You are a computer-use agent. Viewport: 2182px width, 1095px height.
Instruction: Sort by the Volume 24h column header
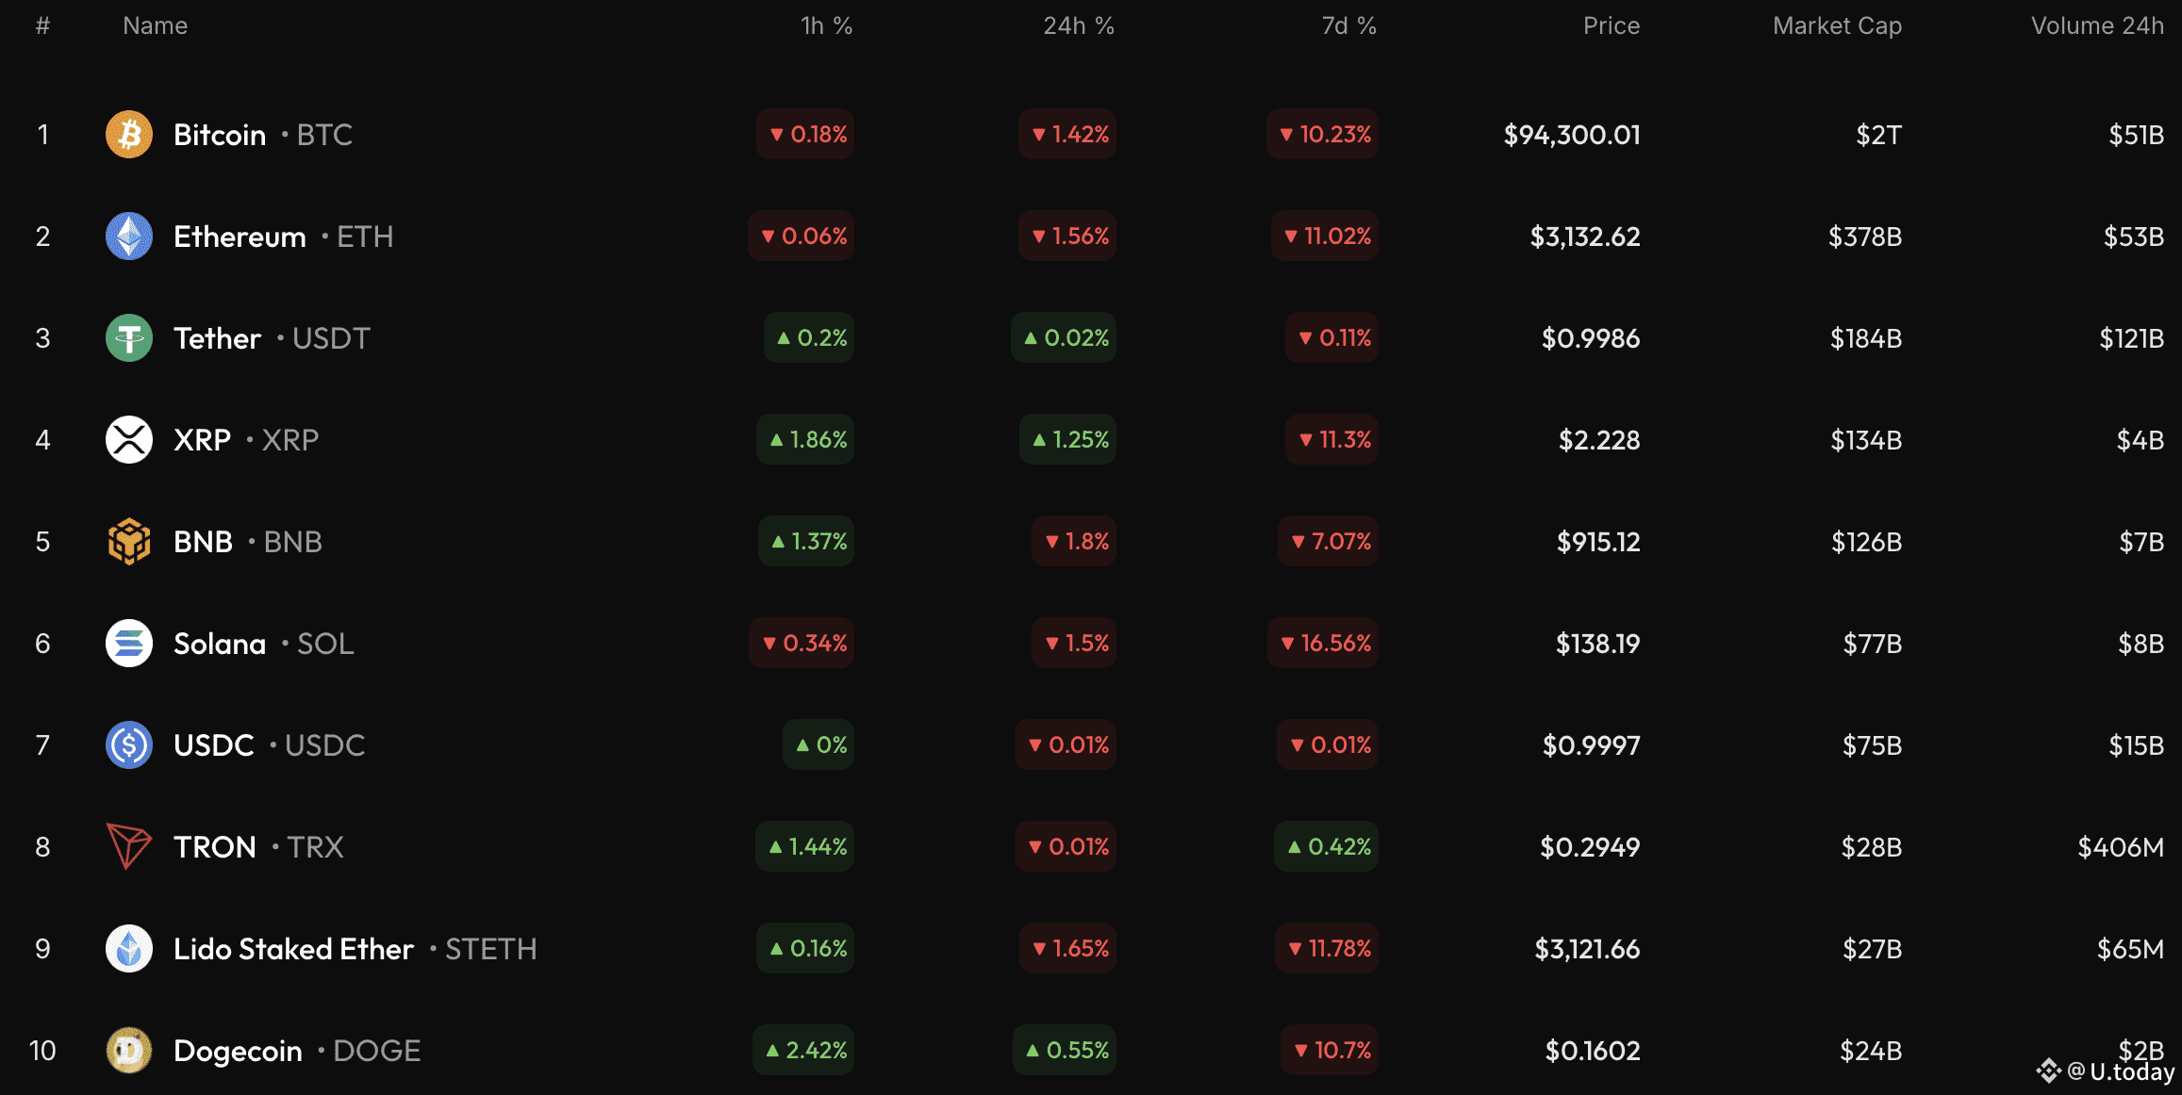tap(2096, 25)
